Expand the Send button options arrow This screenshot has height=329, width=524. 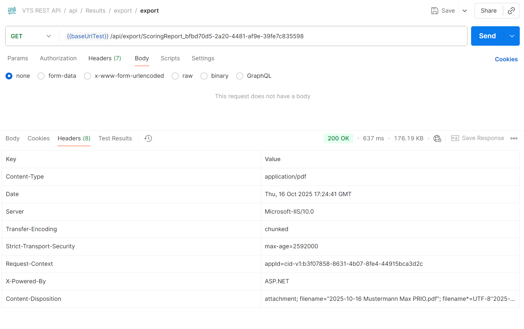(x=512, y=36)
